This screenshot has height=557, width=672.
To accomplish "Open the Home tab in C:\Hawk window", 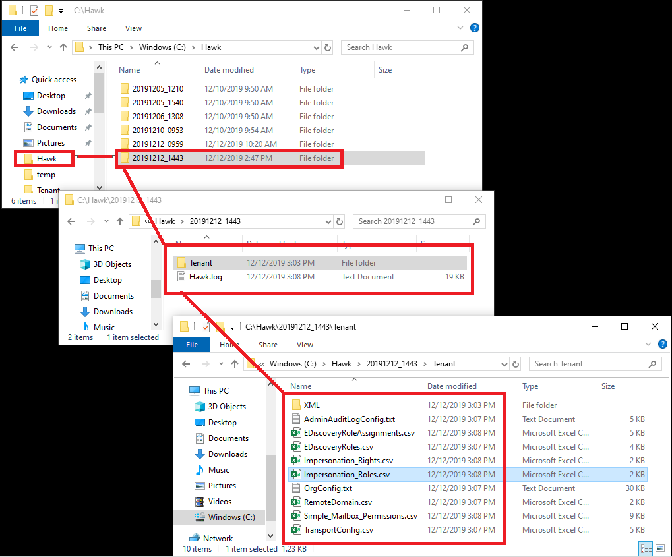I will click(58, 28).
